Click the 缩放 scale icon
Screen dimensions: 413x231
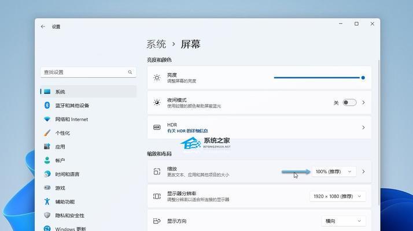(157, 172)
